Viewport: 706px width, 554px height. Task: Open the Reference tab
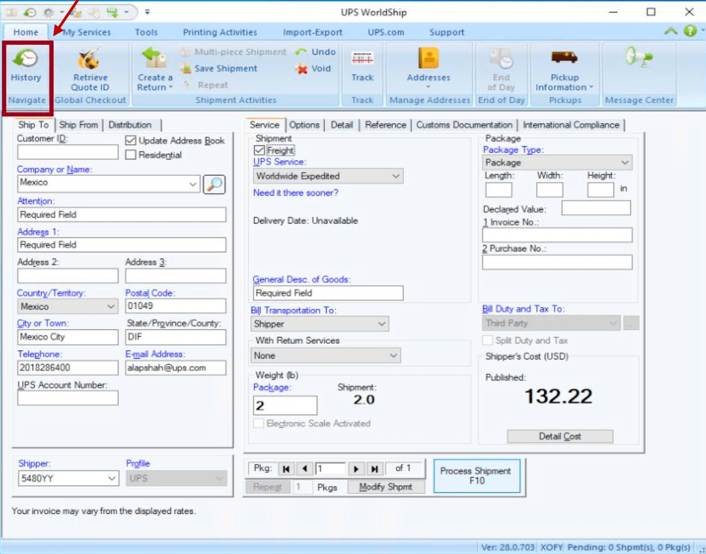pyautogui.click(x=385, y=125)
